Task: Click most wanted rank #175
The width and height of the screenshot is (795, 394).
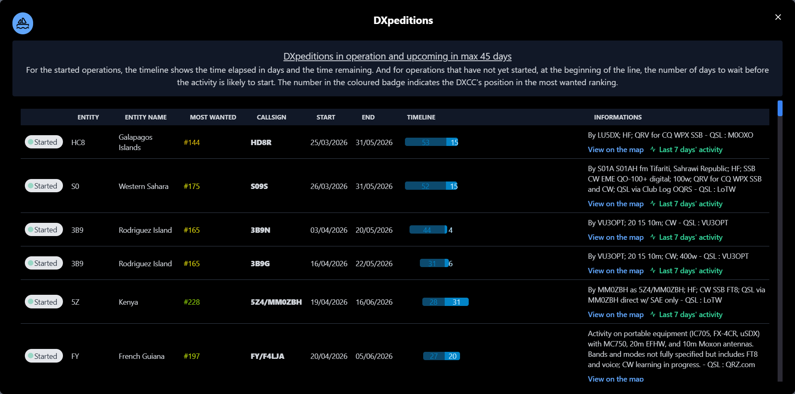Action: point(192,186)
